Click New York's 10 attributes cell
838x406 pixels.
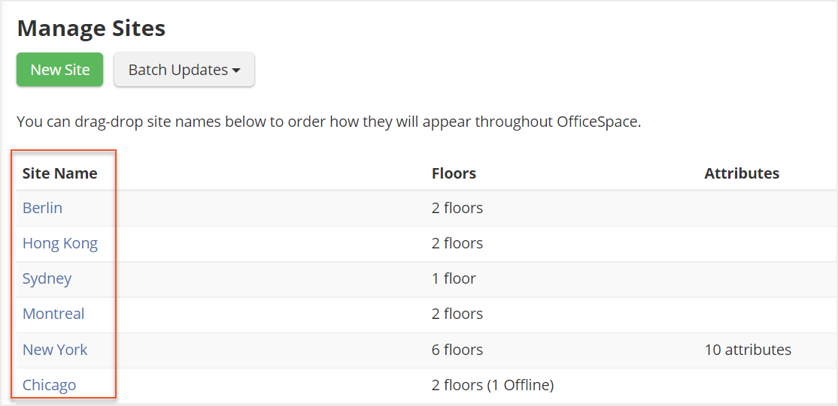748,350
